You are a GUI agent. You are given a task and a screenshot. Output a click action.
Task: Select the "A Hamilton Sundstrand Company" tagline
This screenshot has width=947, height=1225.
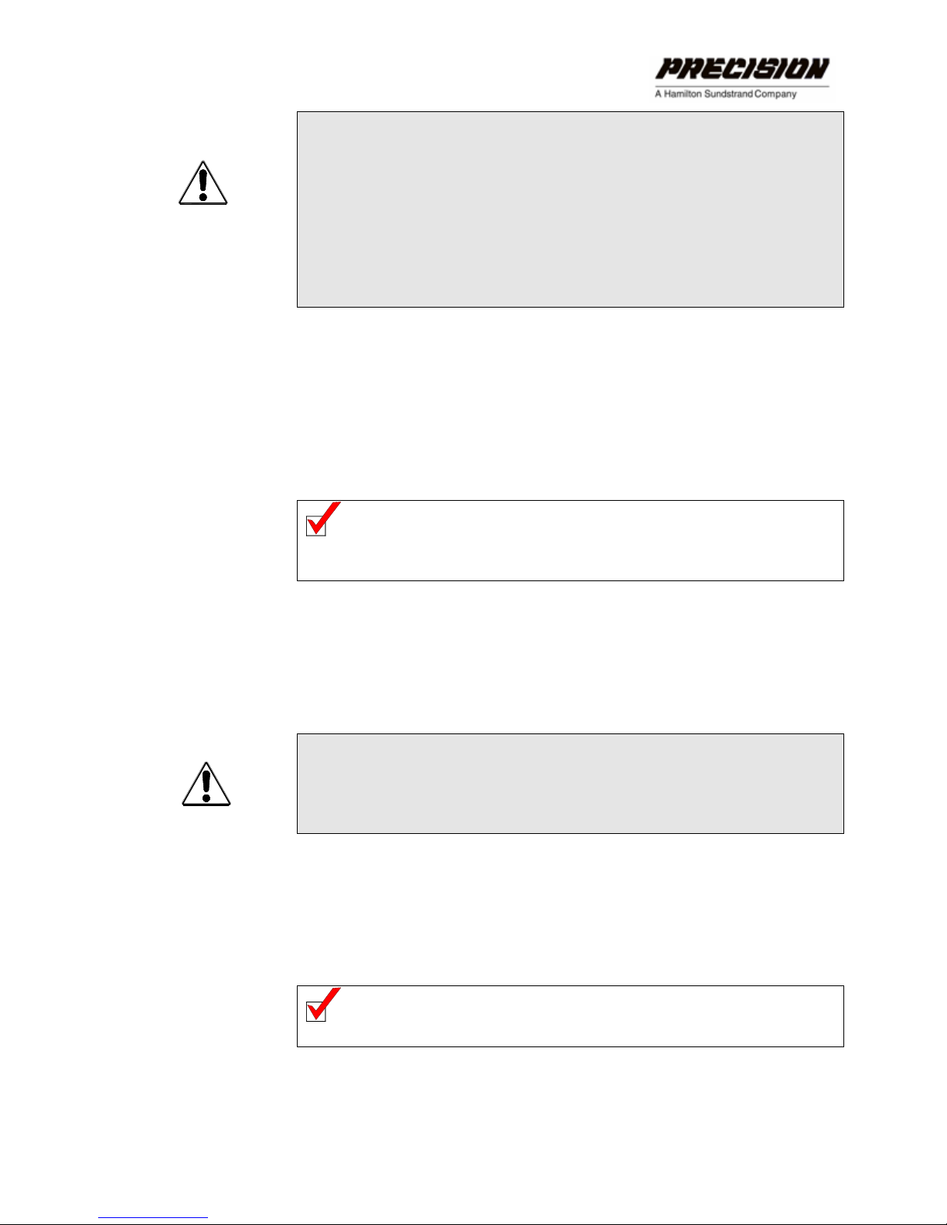tap(725, 94)
